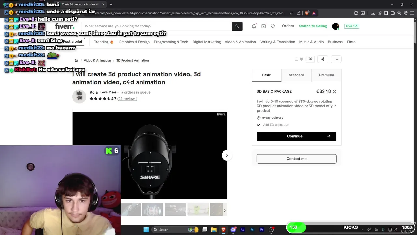The image size is (417, 235).
Task: Select the fourth gallery thumbnail
Action: 198,210
